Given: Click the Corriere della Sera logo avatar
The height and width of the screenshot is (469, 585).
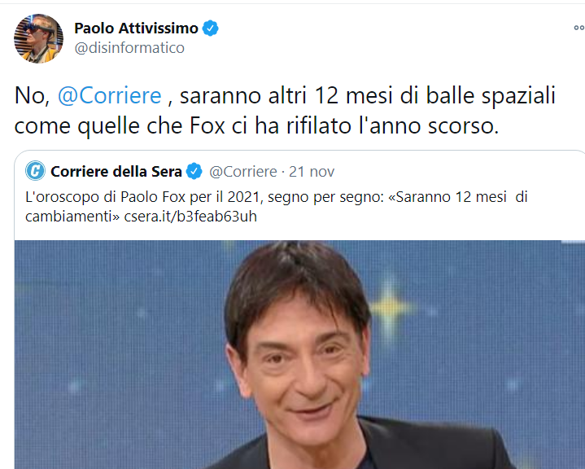Looking at the screenshot, I should coord(35,171).
